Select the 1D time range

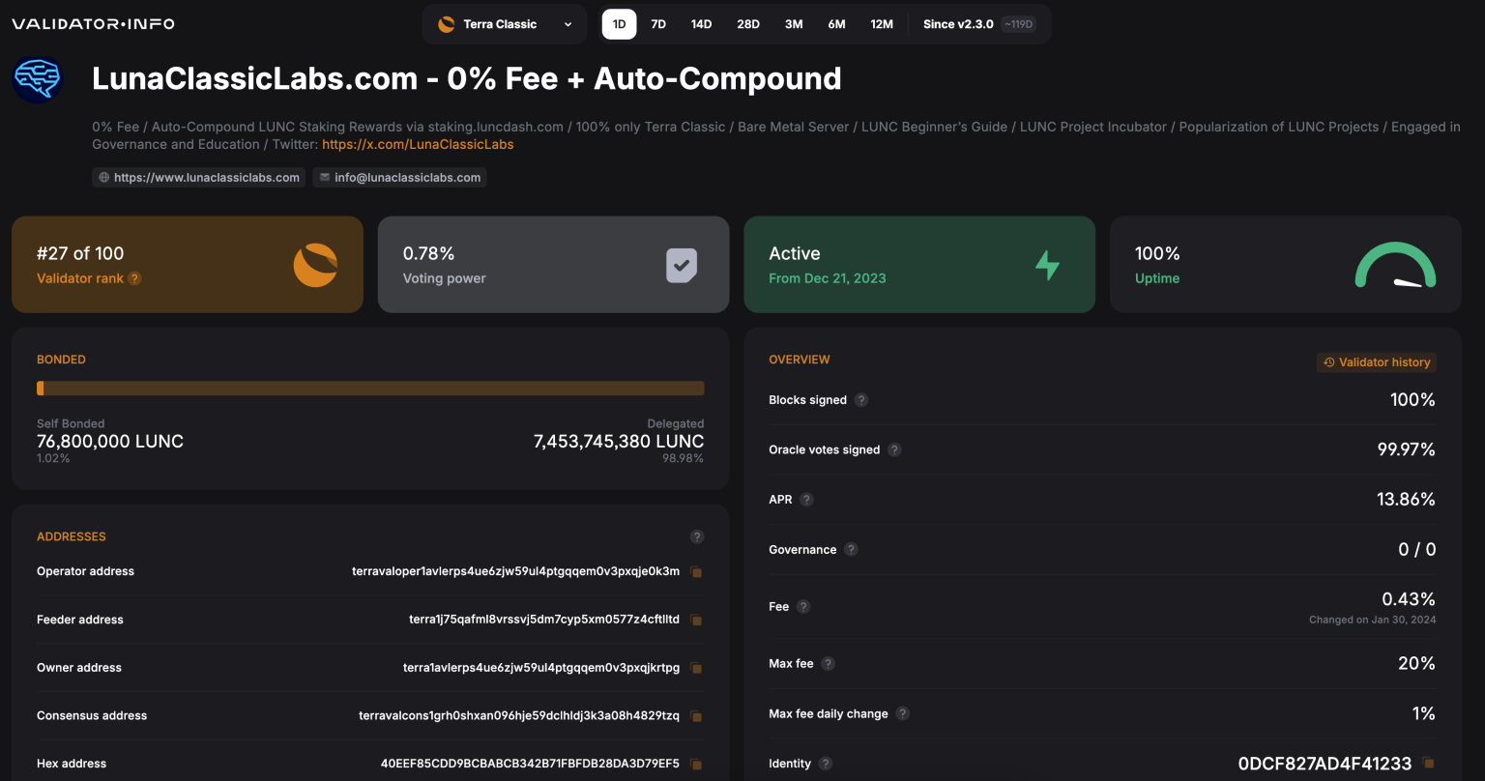coord(619,24)
